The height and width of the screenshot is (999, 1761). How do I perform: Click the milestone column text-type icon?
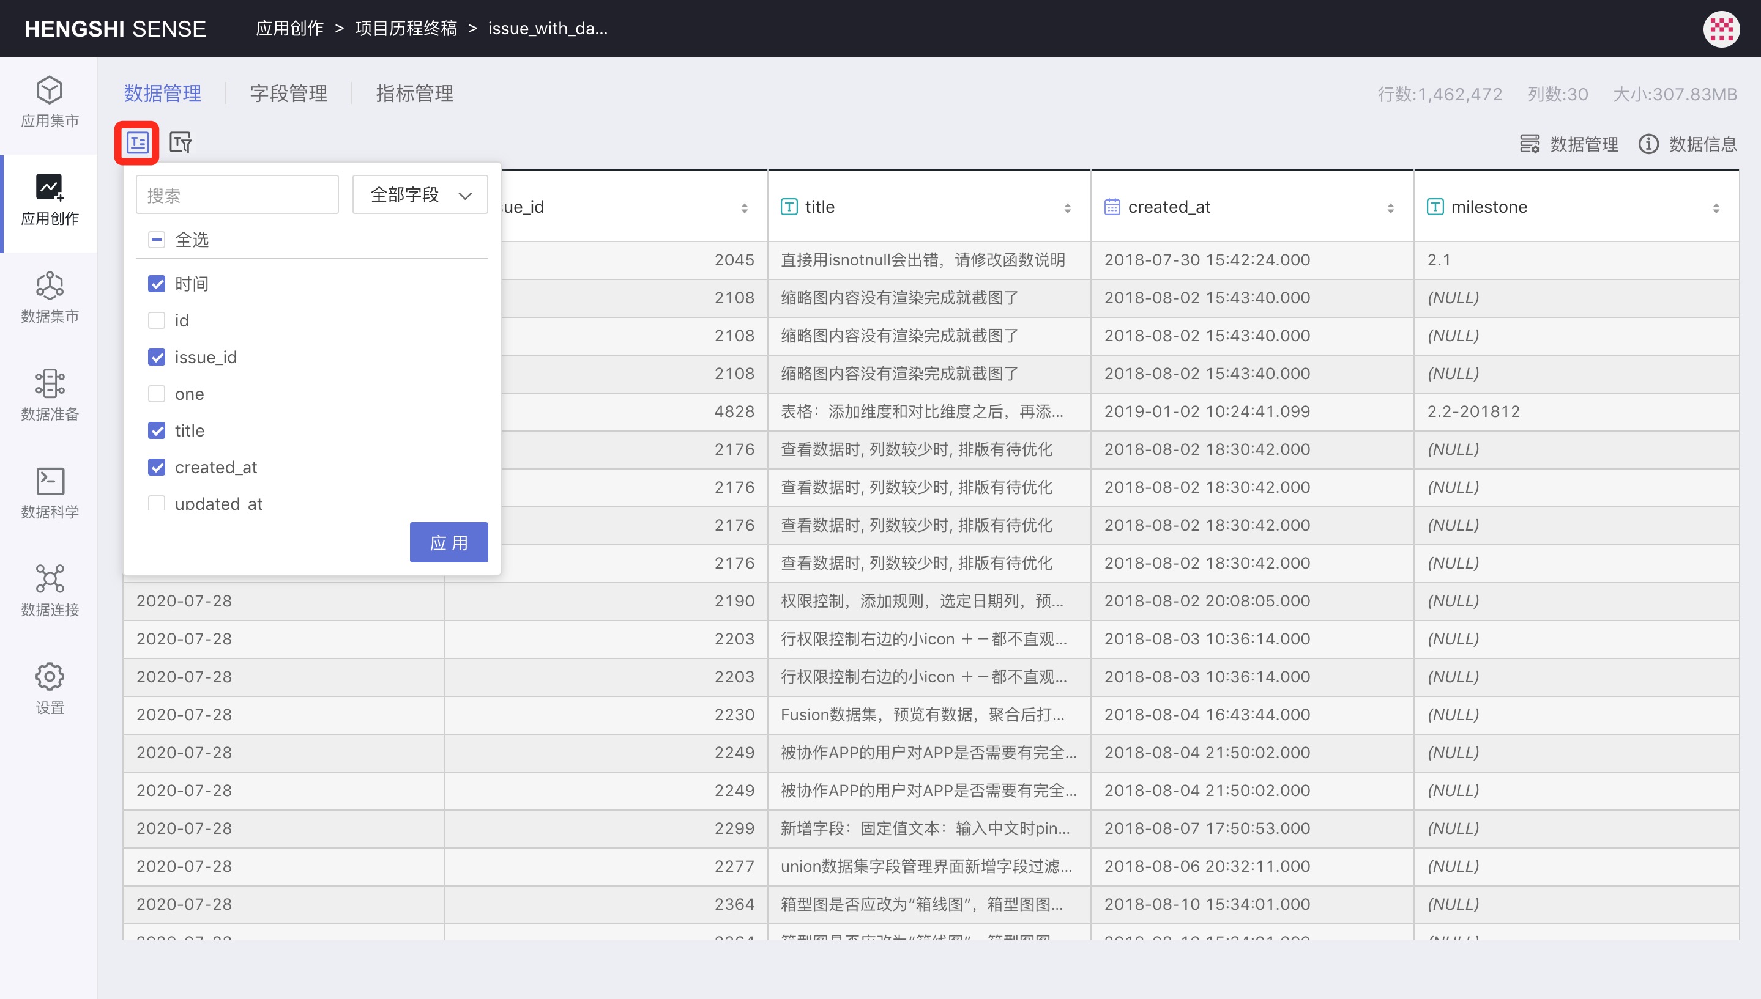pyautogui.click(x=1435, y=207)
